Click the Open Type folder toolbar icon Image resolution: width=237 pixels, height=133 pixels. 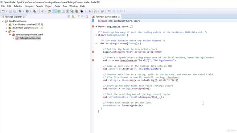[49, 11]
